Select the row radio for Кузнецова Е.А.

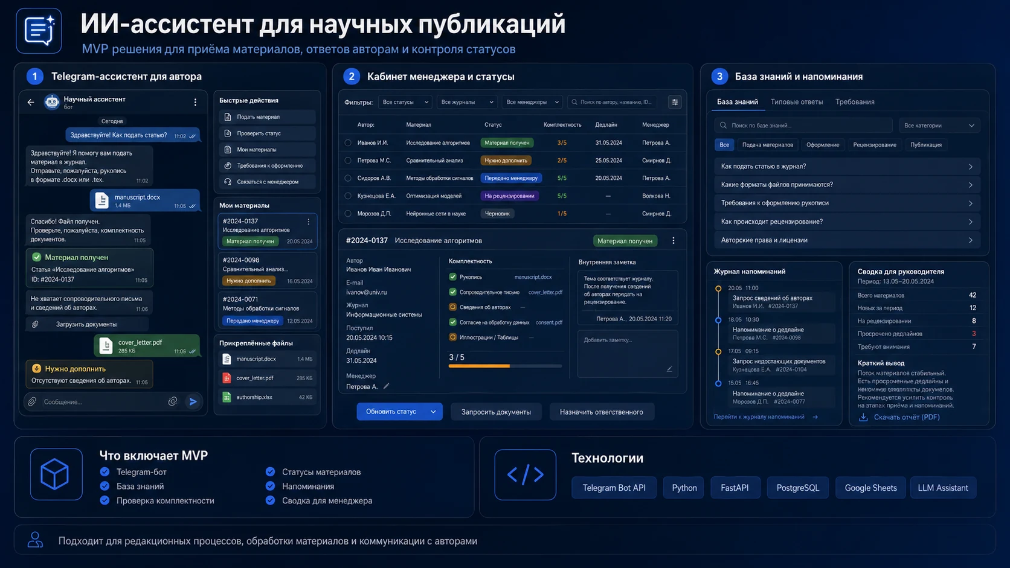pos(348,196)
